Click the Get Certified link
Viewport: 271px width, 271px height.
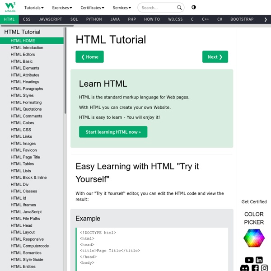[254, 202]
